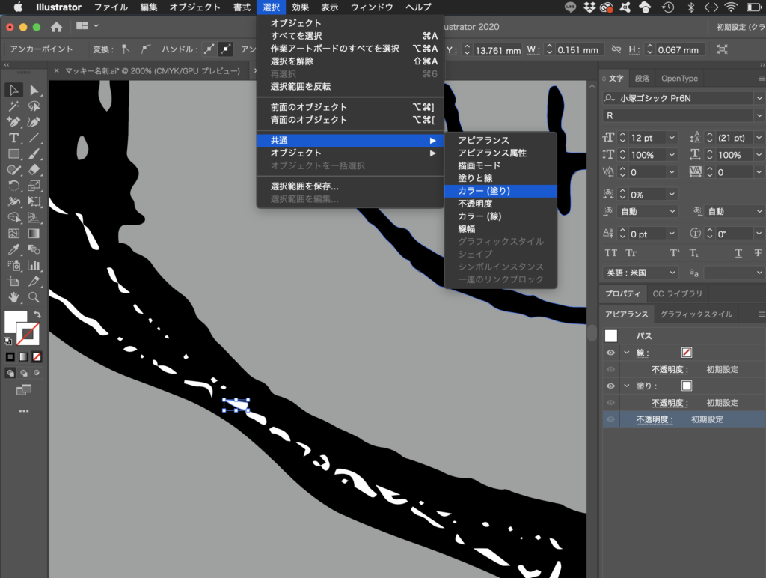Select the Eyedropper tool

click(x=13, y=249)
